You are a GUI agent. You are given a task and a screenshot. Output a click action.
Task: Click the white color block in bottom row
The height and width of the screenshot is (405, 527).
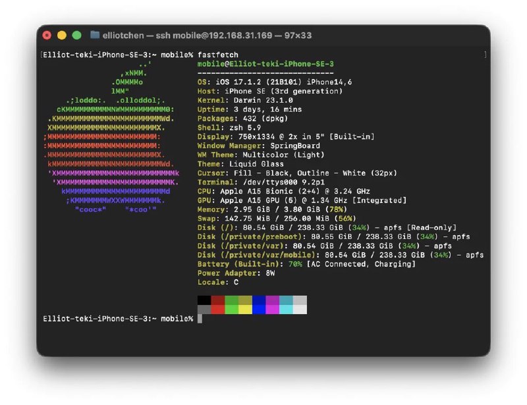(x=300, y=310)
